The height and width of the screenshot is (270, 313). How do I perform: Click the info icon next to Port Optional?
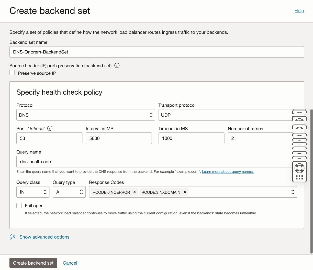tap(50, 128)
